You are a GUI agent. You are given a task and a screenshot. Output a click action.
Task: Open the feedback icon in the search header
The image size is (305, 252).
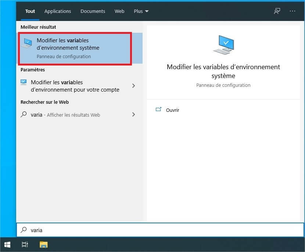pyautogui.click(x=277, y=11)
